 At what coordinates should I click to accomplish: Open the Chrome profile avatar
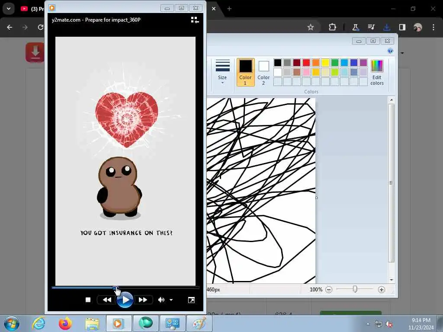(418, 27)
